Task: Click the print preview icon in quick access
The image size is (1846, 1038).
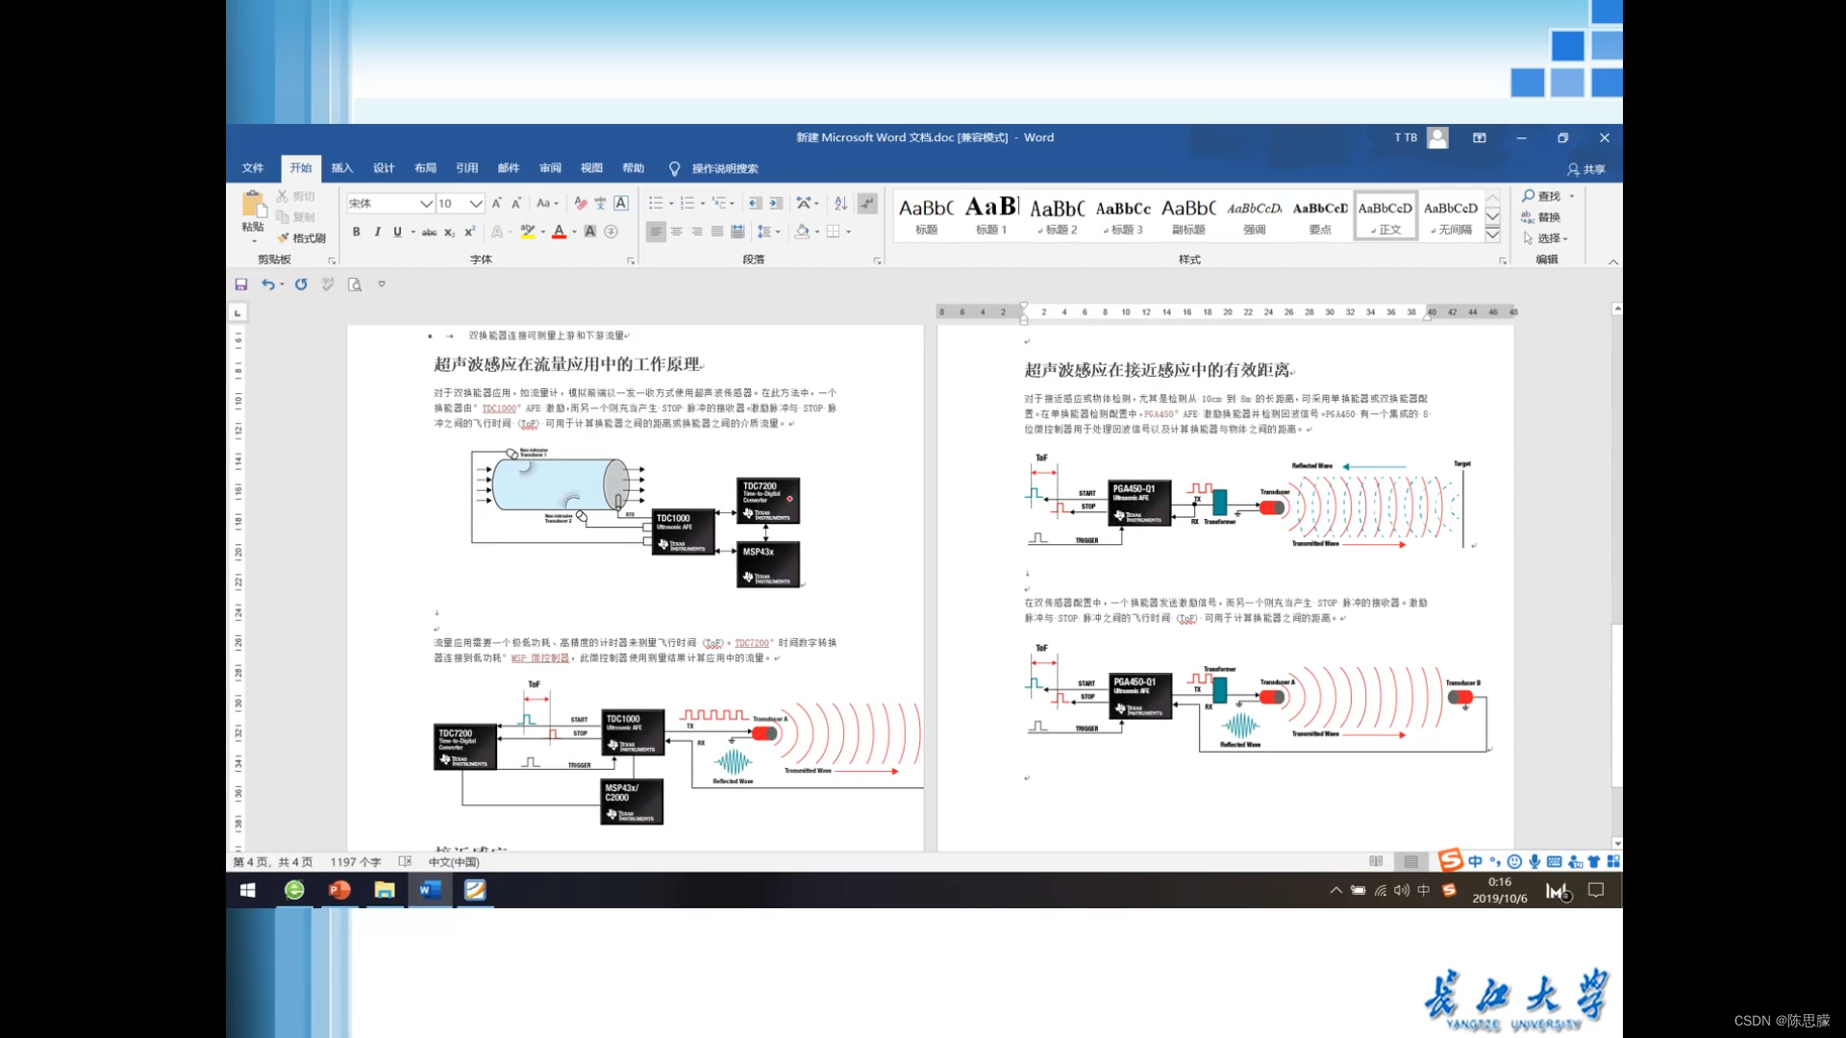Action: click(x=355, y=284)
